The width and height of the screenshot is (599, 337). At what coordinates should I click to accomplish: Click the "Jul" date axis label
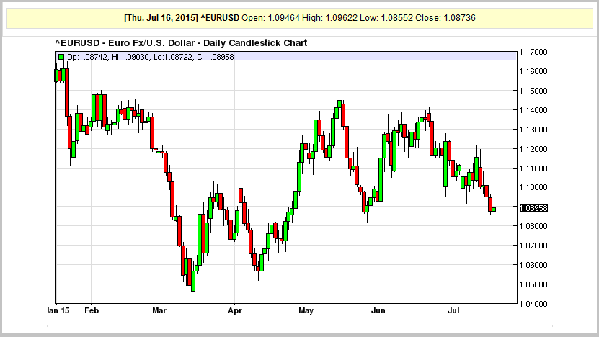click(x=453, y=310)
